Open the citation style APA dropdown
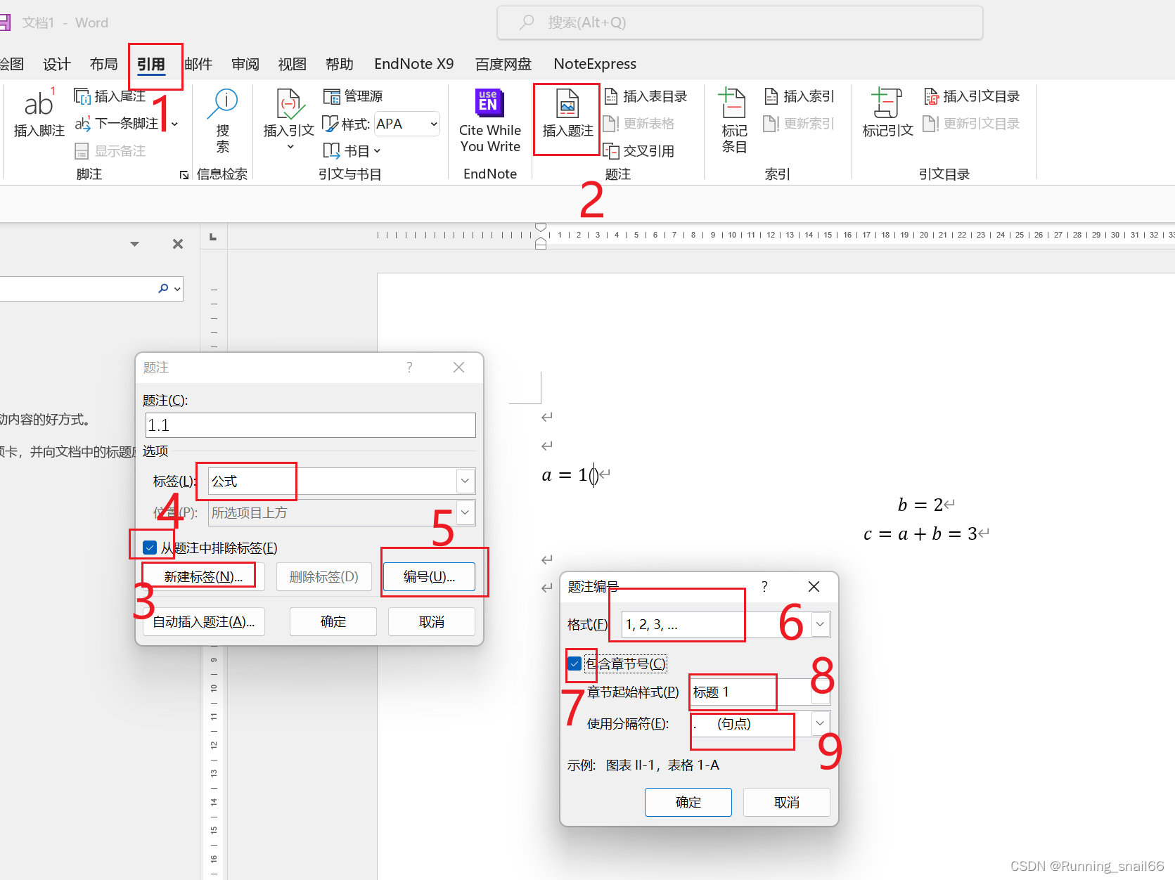This screenshot has width=1175, height=880. click(434, 124)
